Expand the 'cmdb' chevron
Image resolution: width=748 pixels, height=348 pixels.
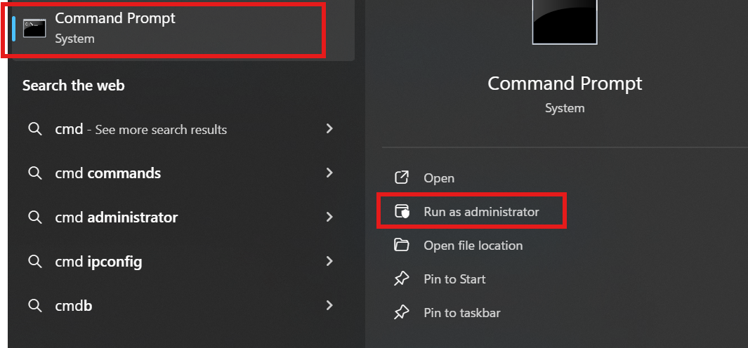(329, 305)
